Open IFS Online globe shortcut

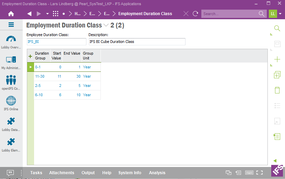(x=11, y=103)
